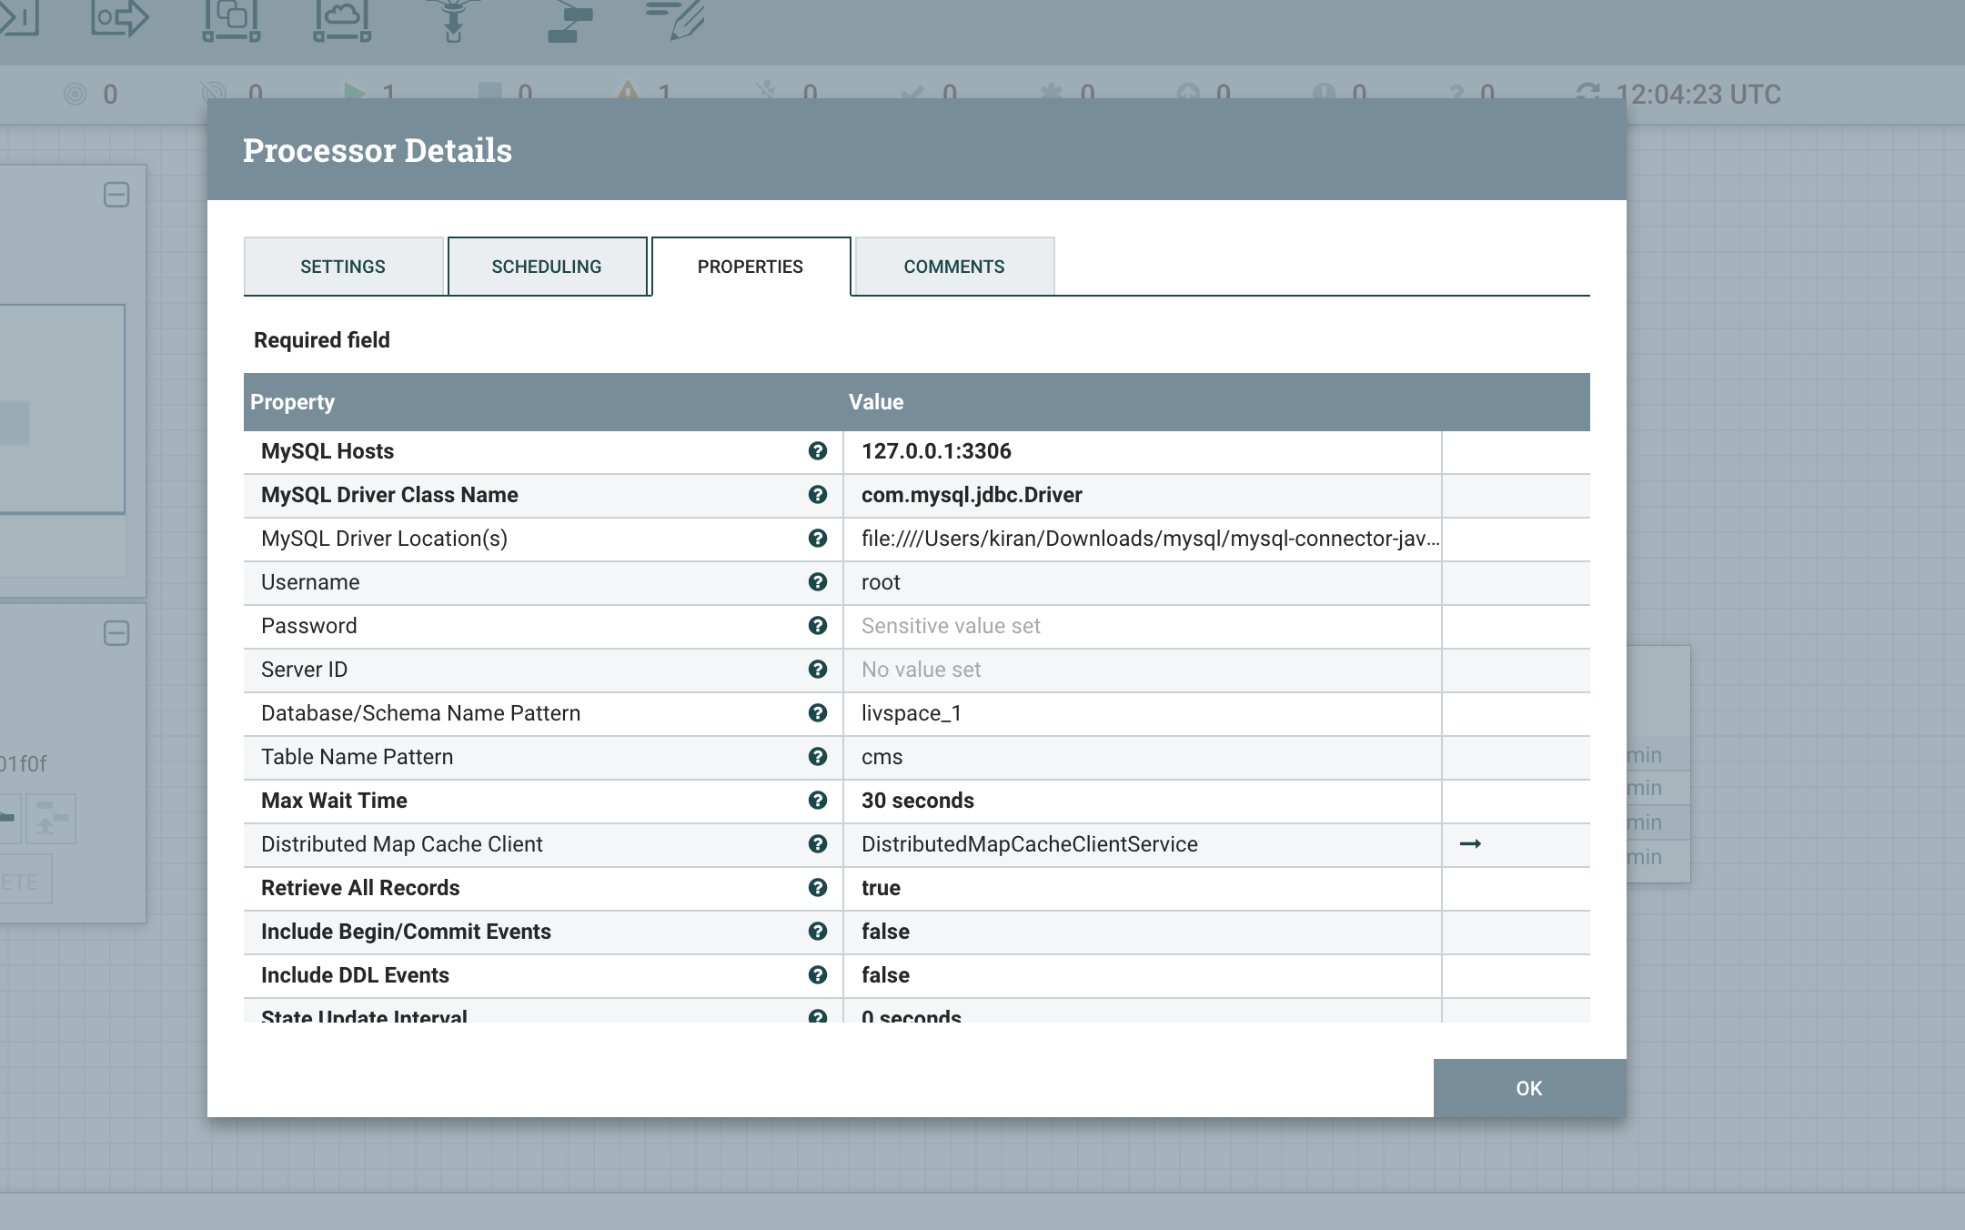Add a Funnel to the canvas
The image size is (1965, 1230).
point(452,20)
